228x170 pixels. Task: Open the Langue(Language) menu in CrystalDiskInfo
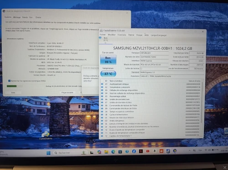point(159,35)
